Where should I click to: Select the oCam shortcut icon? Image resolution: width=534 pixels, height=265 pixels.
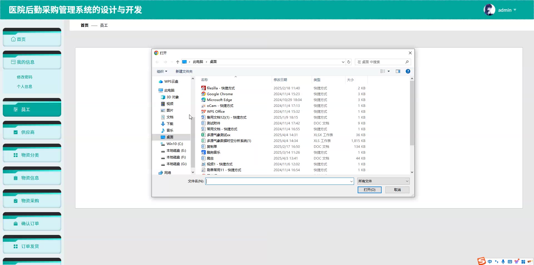point(203,106)
